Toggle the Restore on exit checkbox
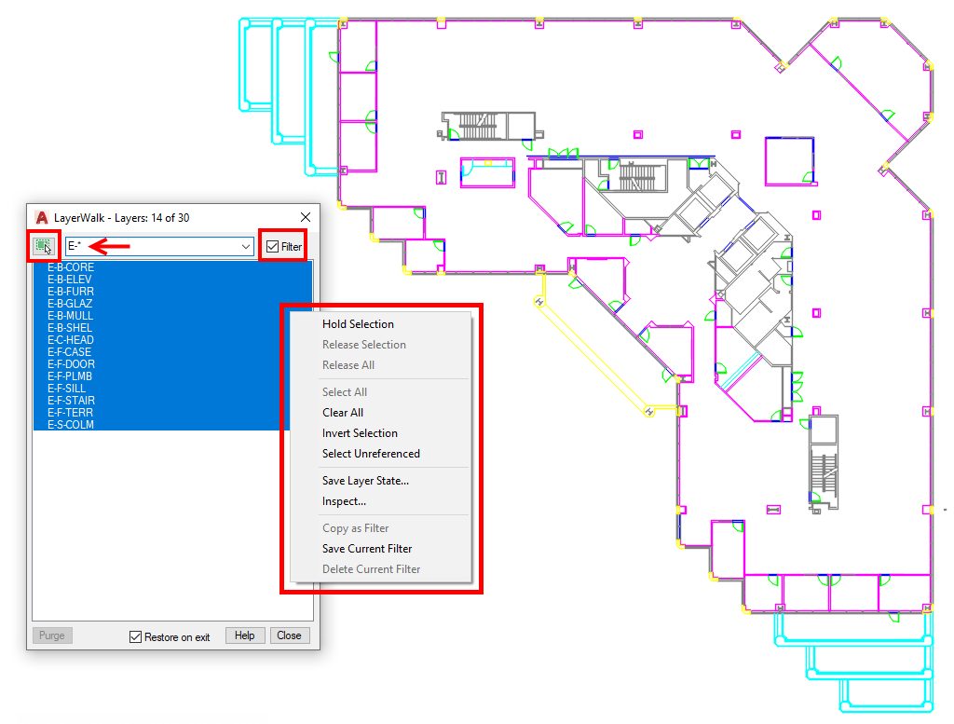Screen dimensions: 954x724 click(x=135, y=637)
